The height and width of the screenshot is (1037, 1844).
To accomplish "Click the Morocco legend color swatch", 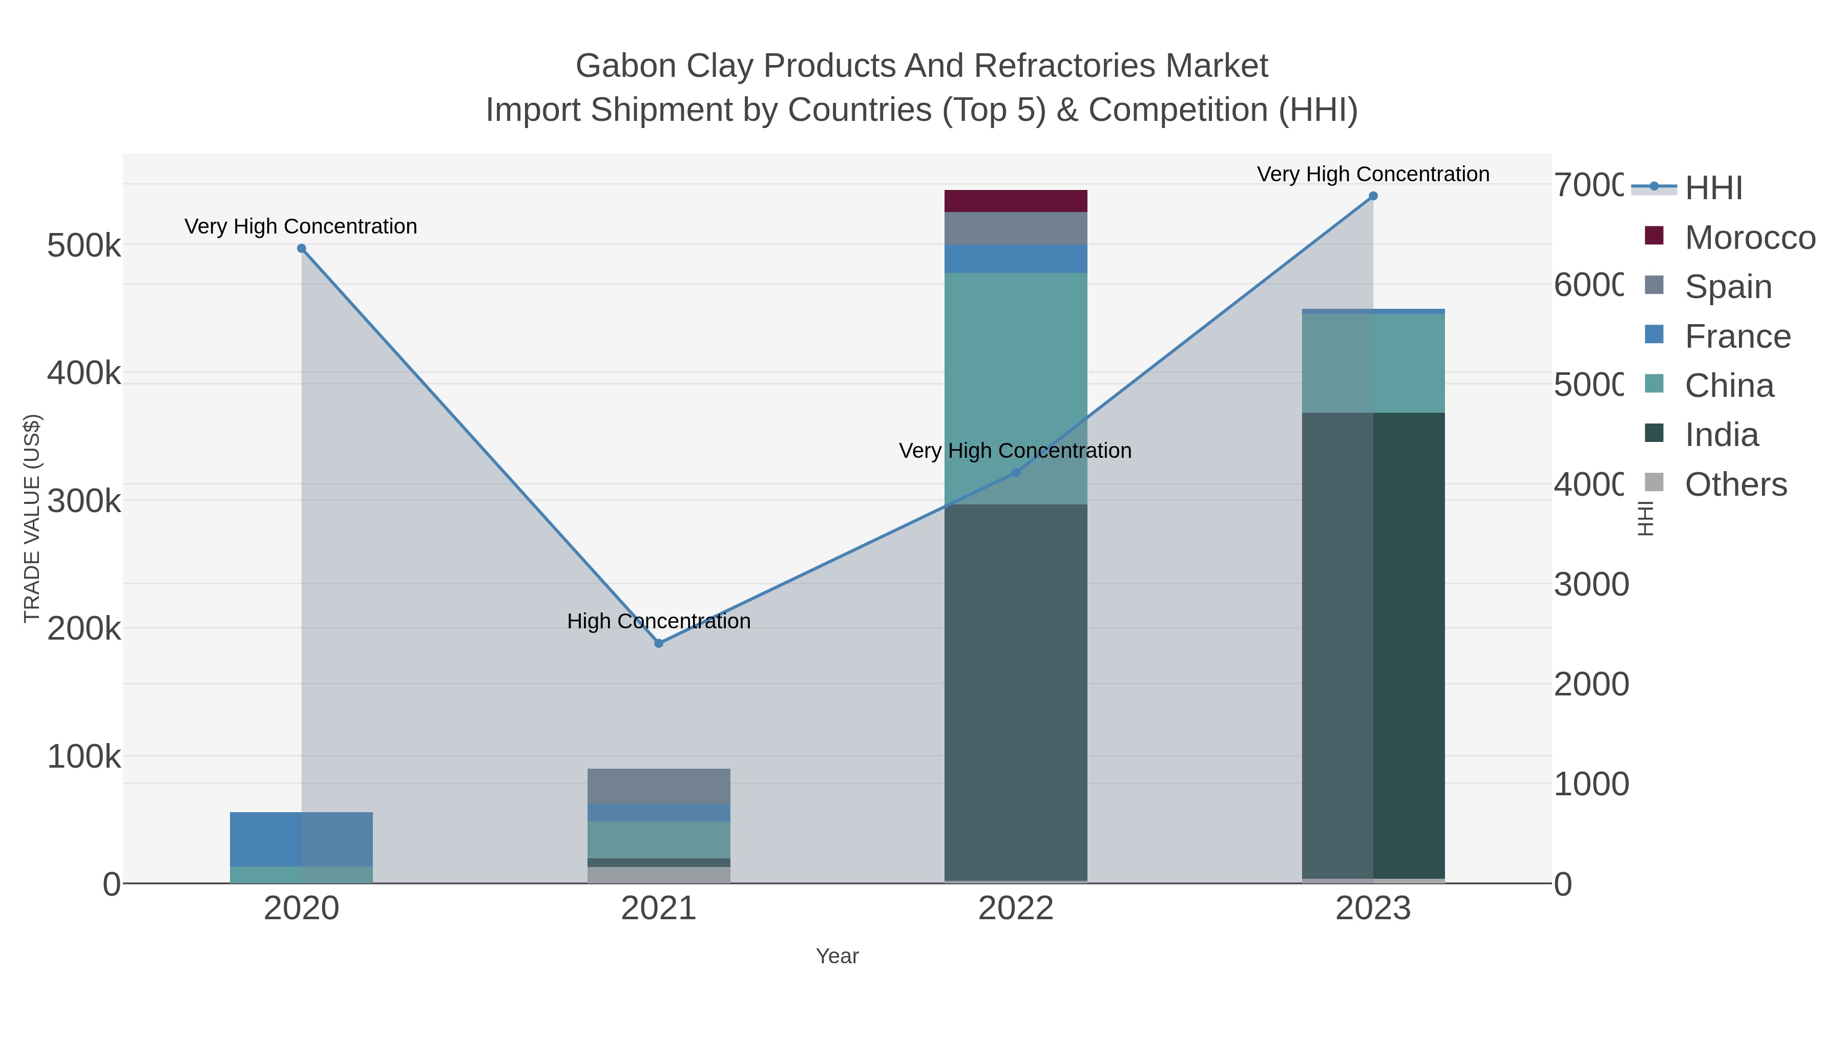I will (x=1653, y=236).
